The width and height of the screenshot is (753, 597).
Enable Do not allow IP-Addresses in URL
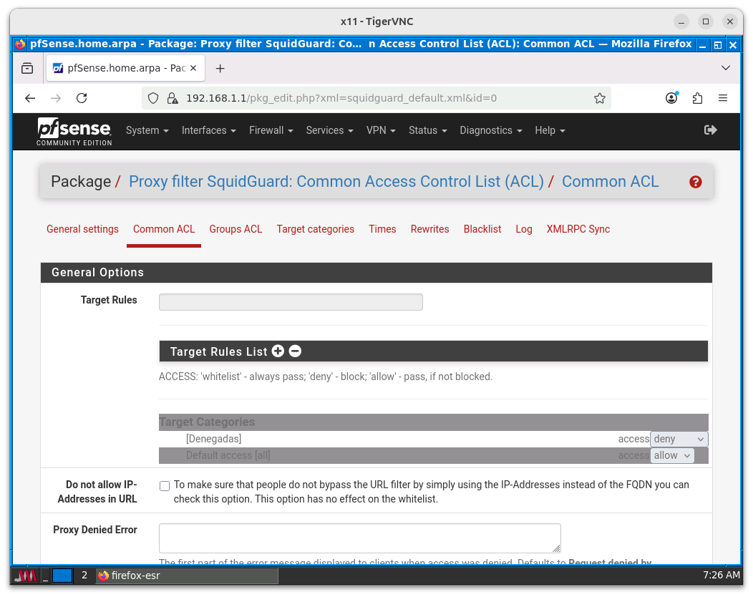click(165, 486)
